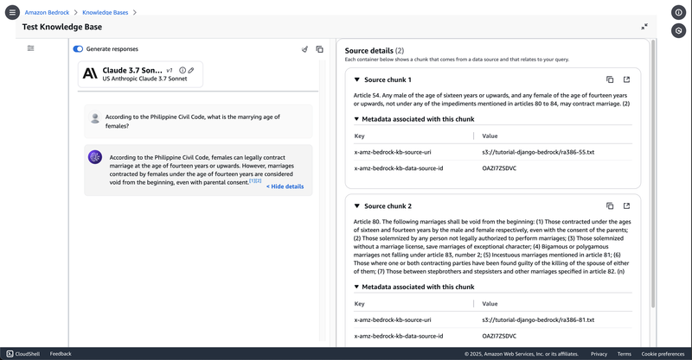Clear the chat with the broom icon
This screenshot has height=360, width=692.
coord(304,49)
